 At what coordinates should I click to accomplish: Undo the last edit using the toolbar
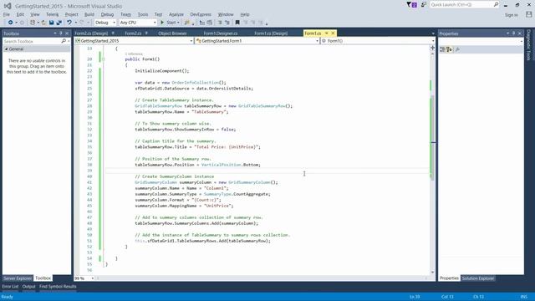tap(69, 23)
